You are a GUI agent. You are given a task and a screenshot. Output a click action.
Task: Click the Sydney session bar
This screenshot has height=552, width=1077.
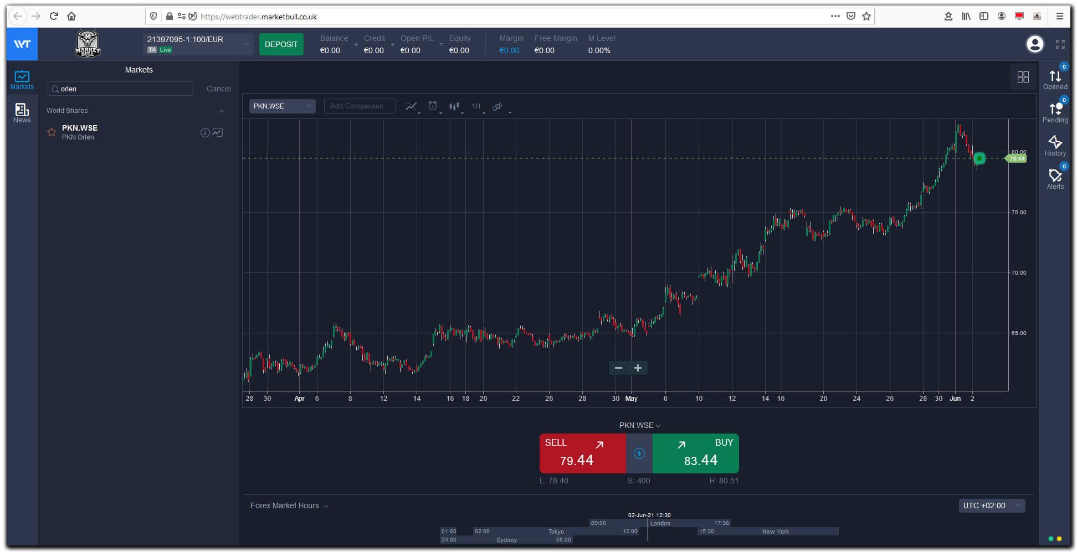coord(506,540)
